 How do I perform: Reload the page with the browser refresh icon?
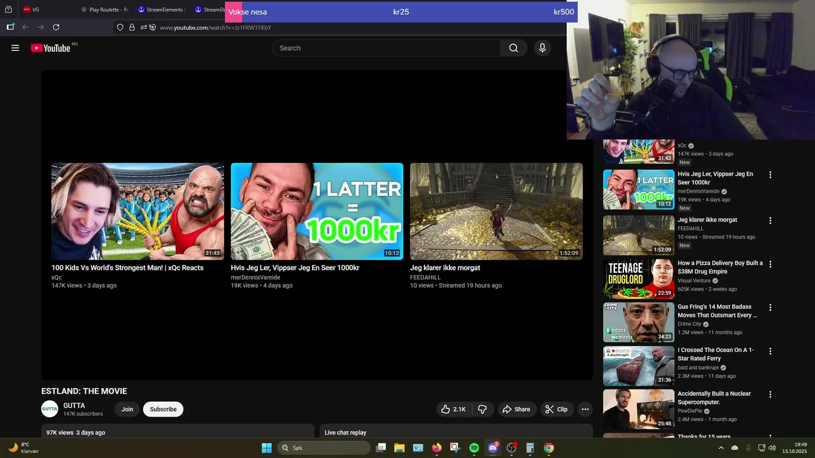point(56,27)
